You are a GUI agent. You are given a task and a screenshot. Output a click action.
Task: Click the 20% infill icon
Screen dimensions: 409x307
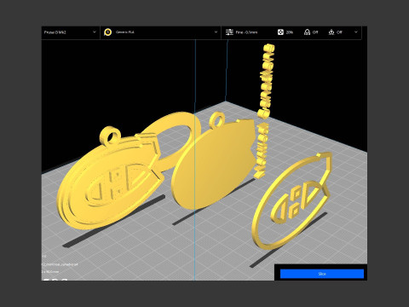pyautogui.click(x=280, y=32)
